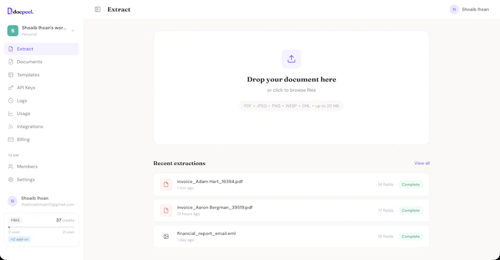500x260 pixels.
Task: Open the Usage menu item
Action: tap(41, 114)
